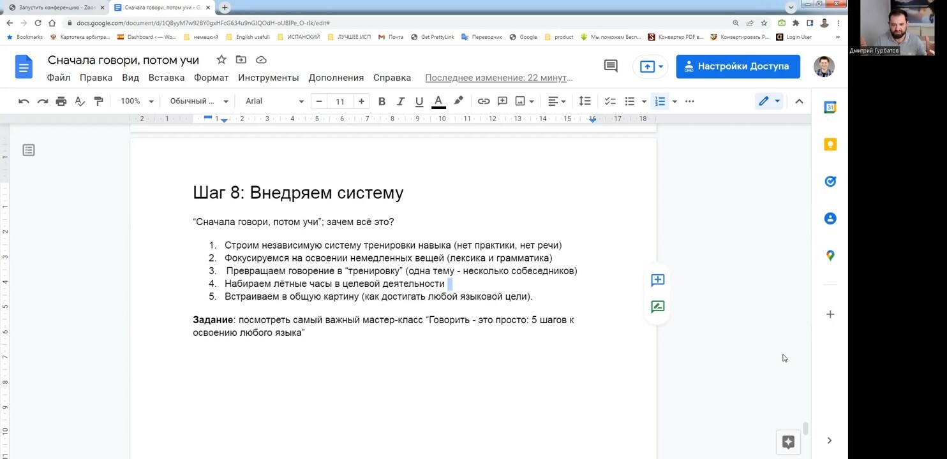Image resolution: width=947 pixels, height=459 pixels.
Task: Open the Вид menu
Action: (130, 78)
